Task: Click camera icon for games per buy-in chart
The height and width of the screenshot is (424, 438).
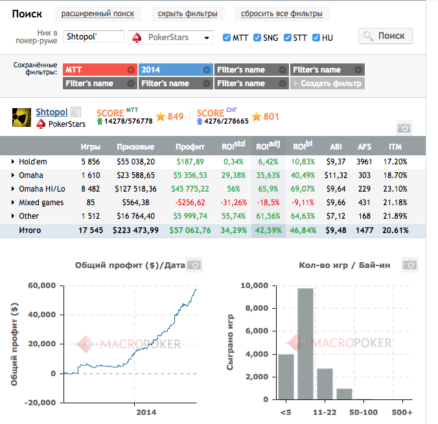Action: 409,265
